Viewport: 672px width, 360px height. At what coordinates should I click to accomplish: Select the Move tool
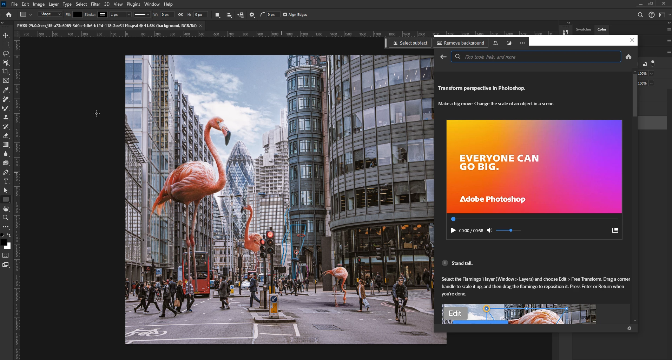click(6, 35)
